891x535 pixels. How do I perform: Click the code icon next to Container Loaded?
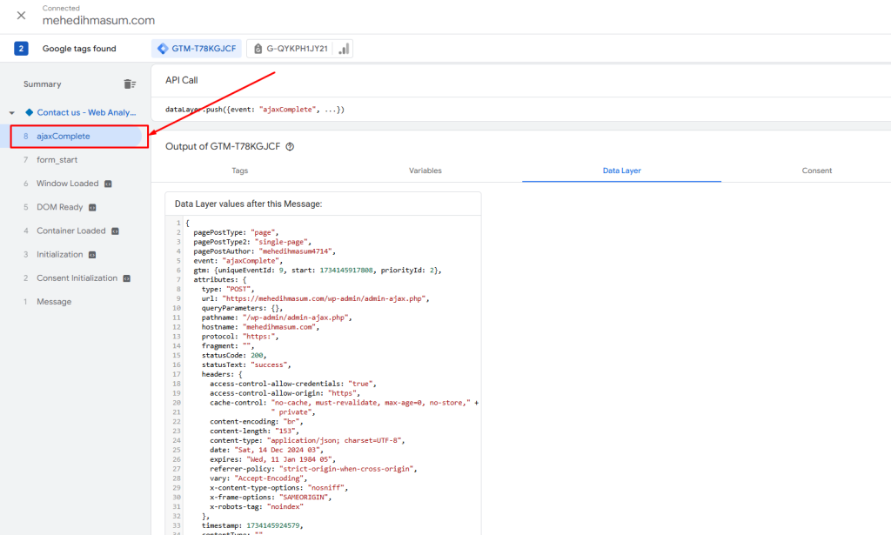point(115,231)
